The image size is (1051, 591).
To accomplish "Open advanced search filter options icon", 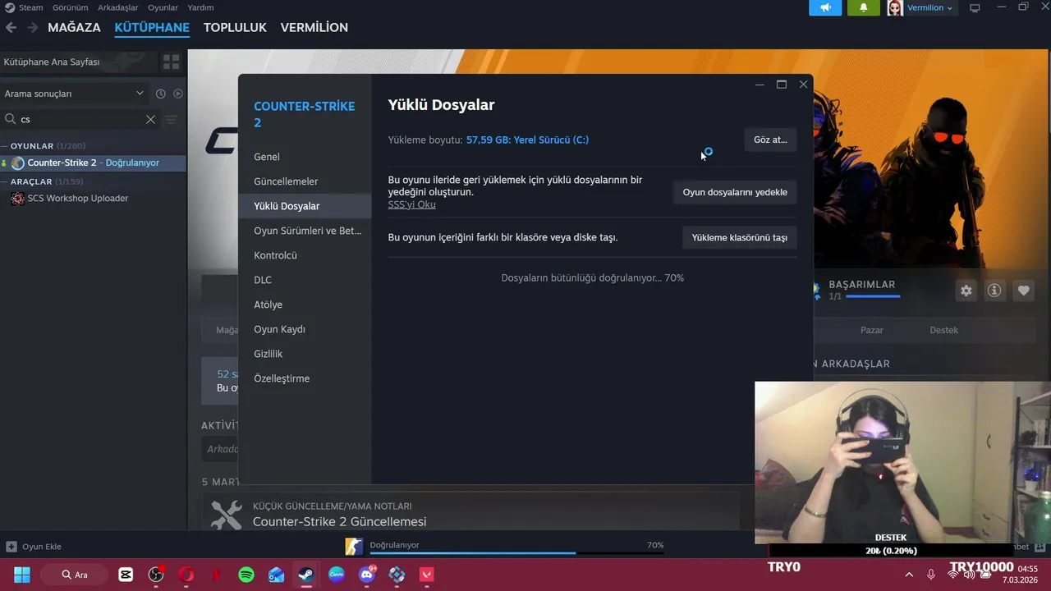I will coord(171,119).
